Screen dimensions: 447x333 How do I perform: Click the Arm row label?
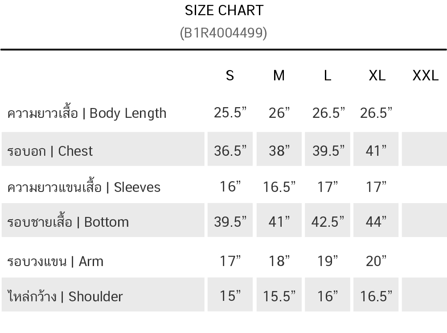point(55,261)
